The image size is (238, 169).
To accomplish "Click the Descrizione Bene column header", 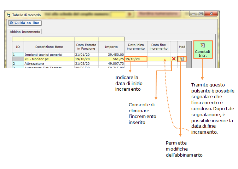I will tap(49, 47).
